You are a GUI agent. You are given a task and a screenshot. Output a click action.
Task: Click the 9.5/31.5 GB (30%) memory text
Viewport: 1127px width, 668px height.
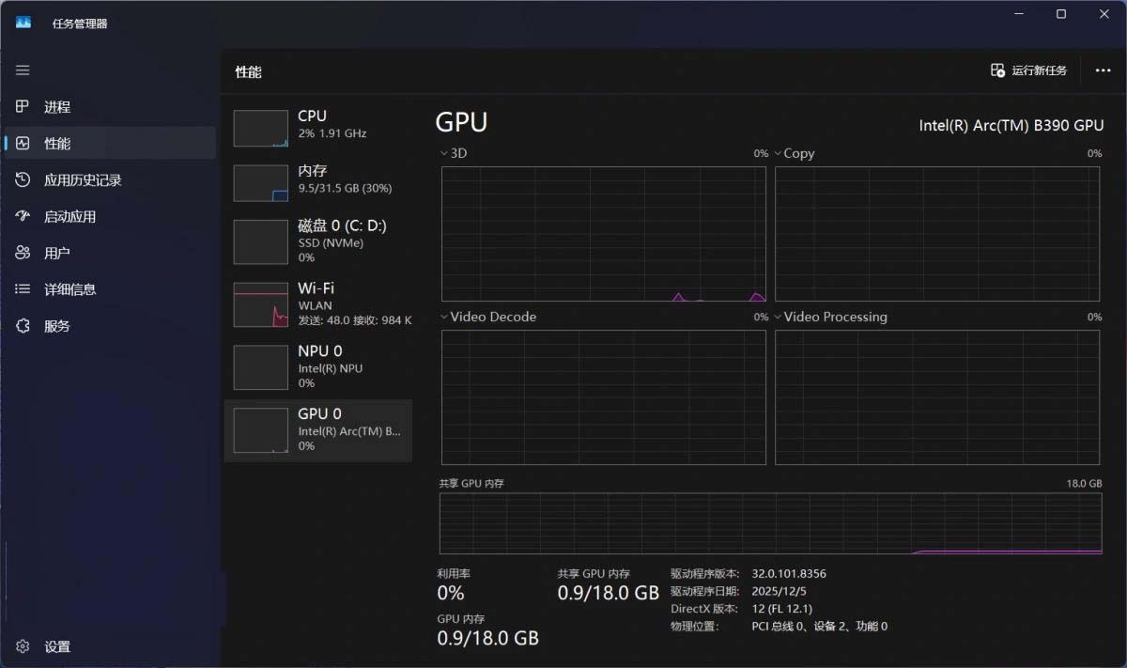pos(345,188)
